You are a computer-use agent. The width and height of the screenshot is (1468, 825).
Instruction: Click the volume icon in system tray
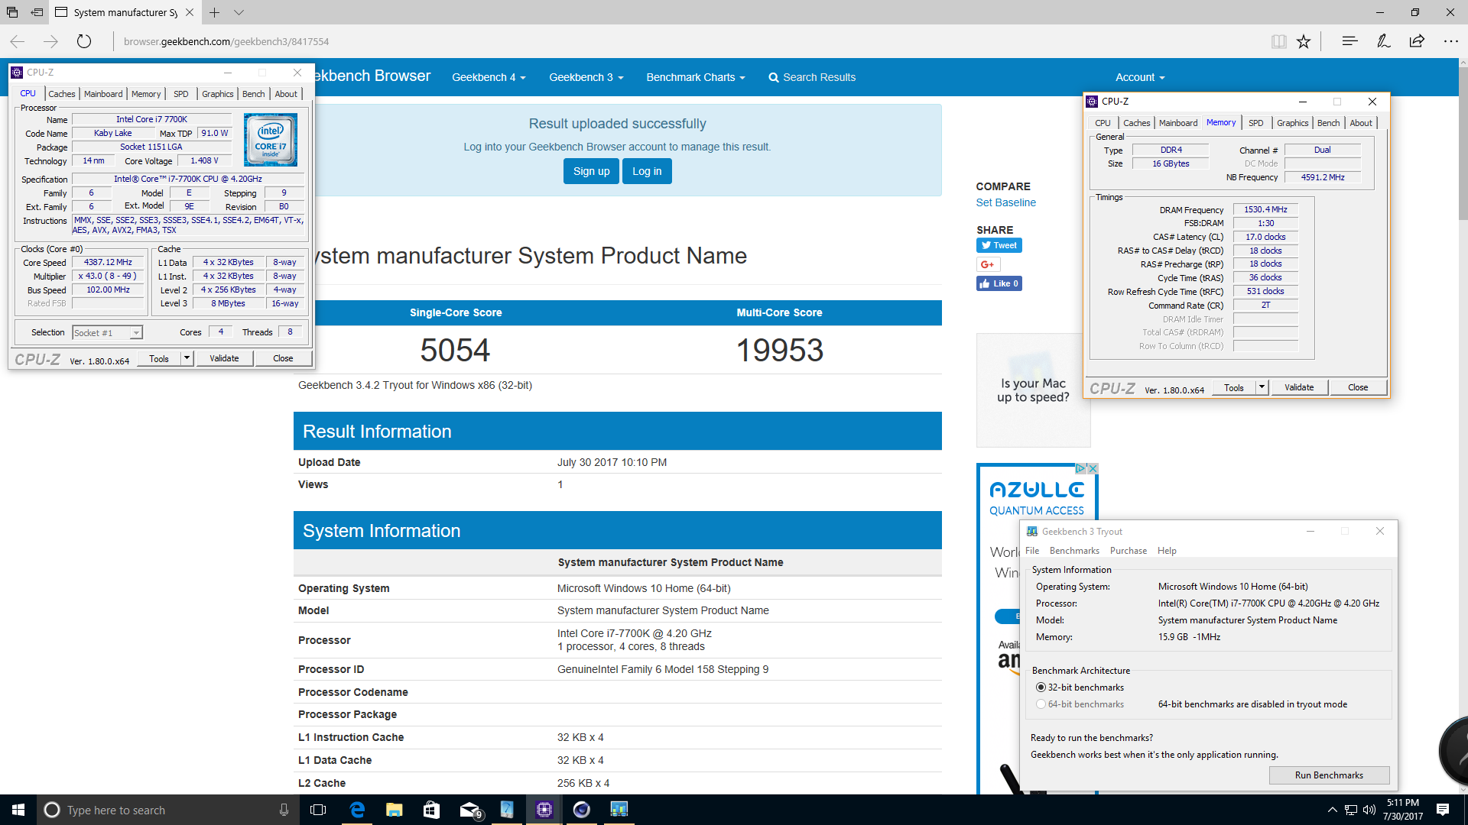[x=1369, y=810]
